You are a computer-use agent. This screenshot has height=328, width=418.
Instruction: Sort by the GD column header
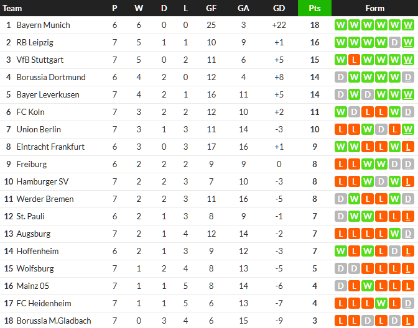tap(279, 8)
